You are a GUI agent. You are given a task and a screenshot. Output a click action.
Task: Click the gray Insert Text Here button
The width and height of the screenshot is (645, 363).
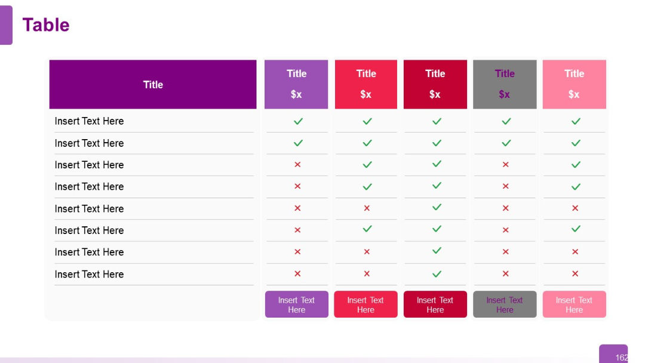pos(505,304)
